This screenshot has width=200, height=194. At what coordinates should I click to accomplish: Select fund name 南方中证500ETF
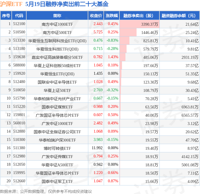coord(57,33)
